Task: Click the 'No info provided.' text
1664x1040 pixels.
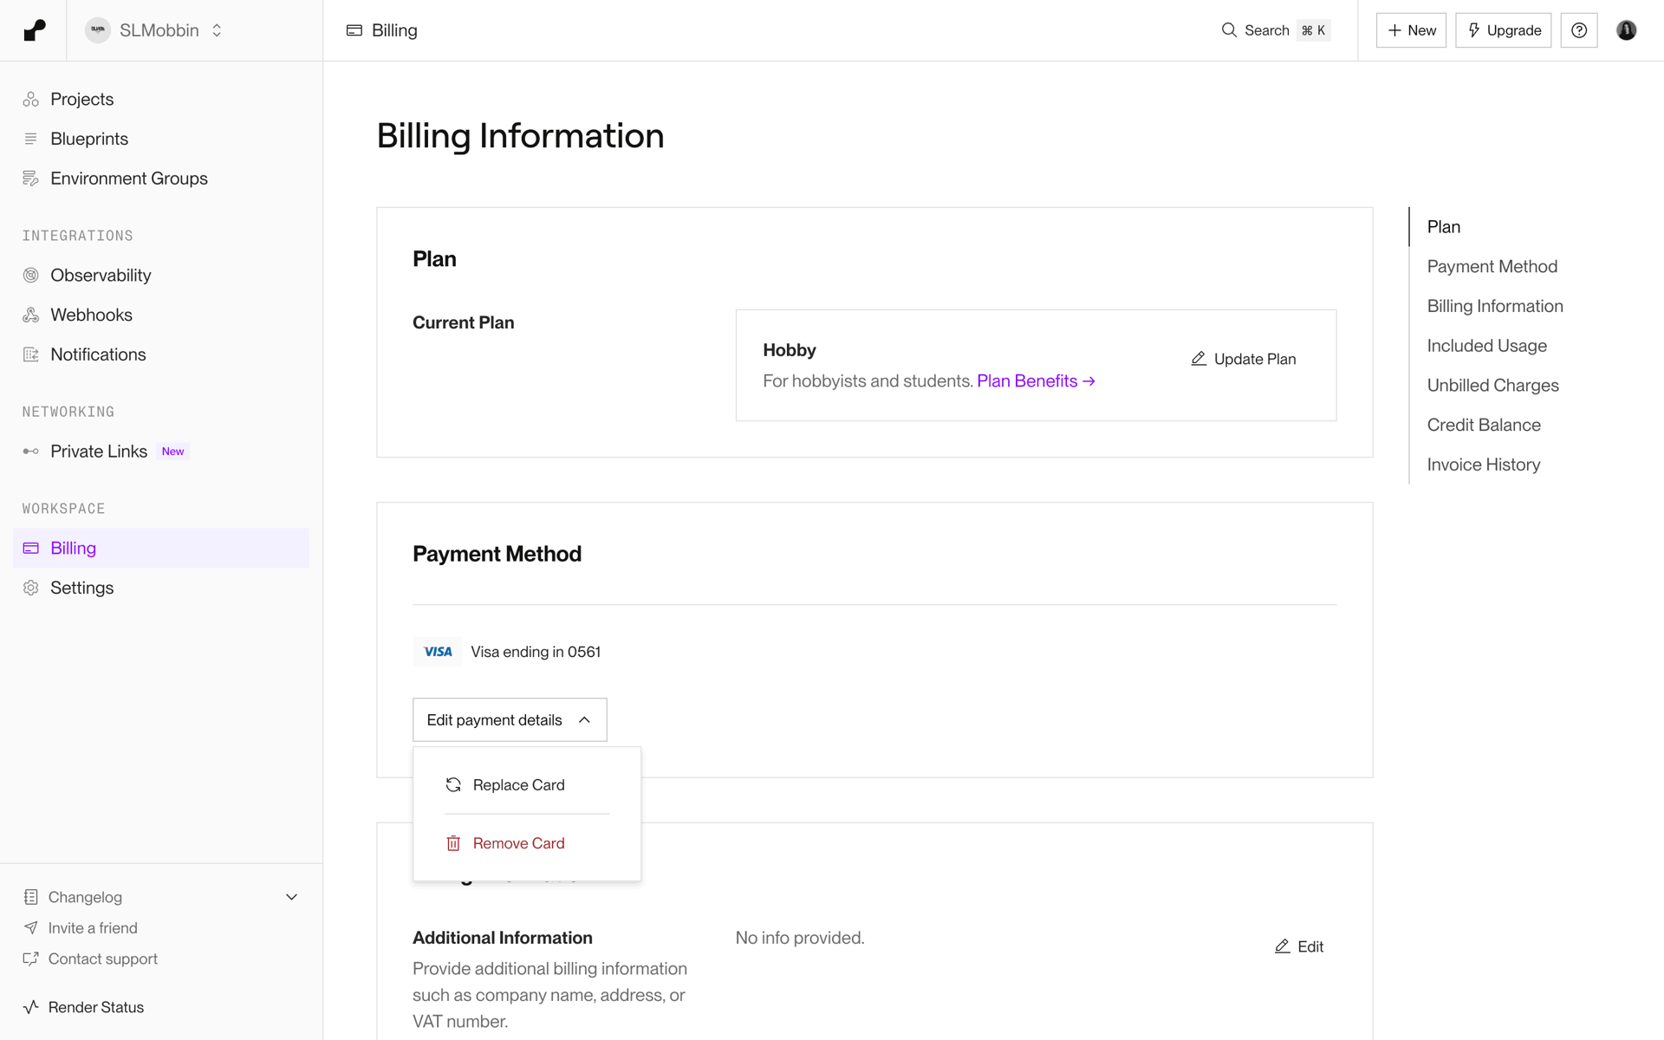Action: coord(800,938)
